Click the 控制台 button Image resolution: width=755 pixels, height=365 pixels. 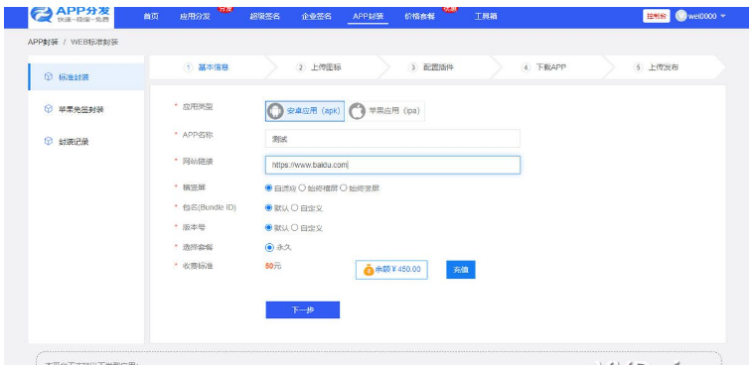(656, 16)
